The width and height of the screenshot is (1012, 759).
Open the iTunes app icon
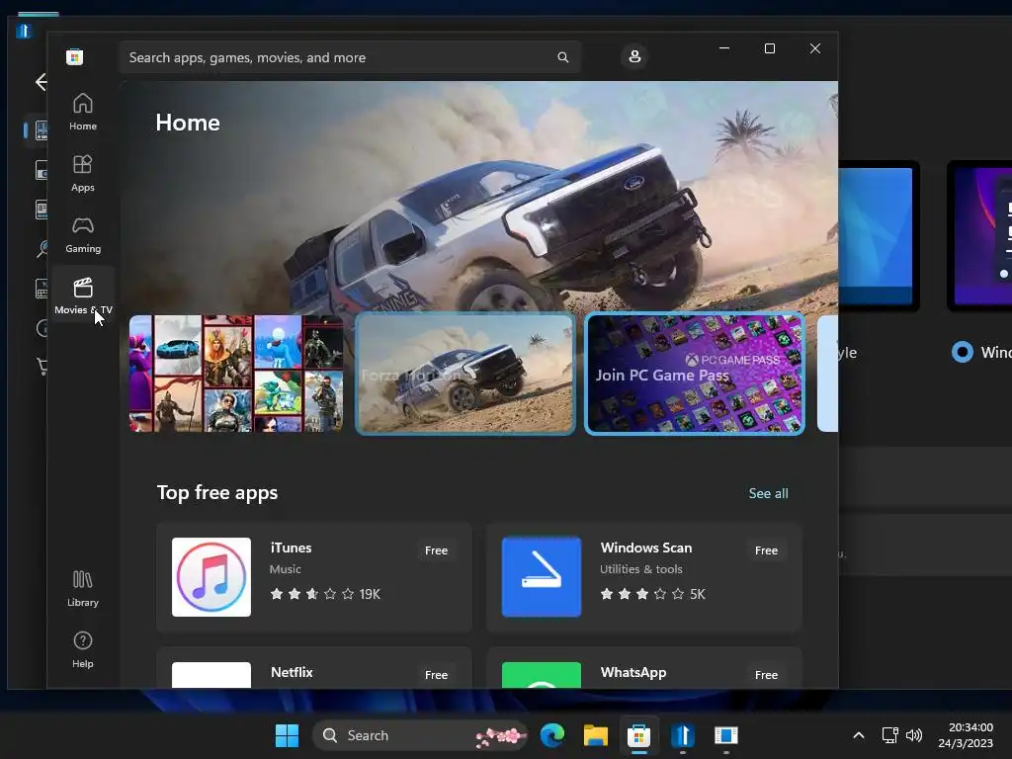pyautogui.click(x=211, y=577)
